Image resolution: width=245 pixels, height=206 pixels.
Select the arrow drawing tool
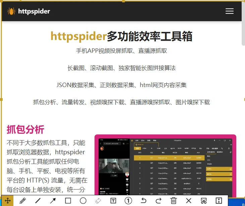point(53,201)
